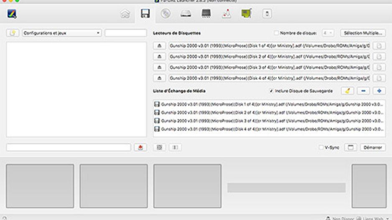Toggle the fullscreen window mode button

click(x=351, y=147)
